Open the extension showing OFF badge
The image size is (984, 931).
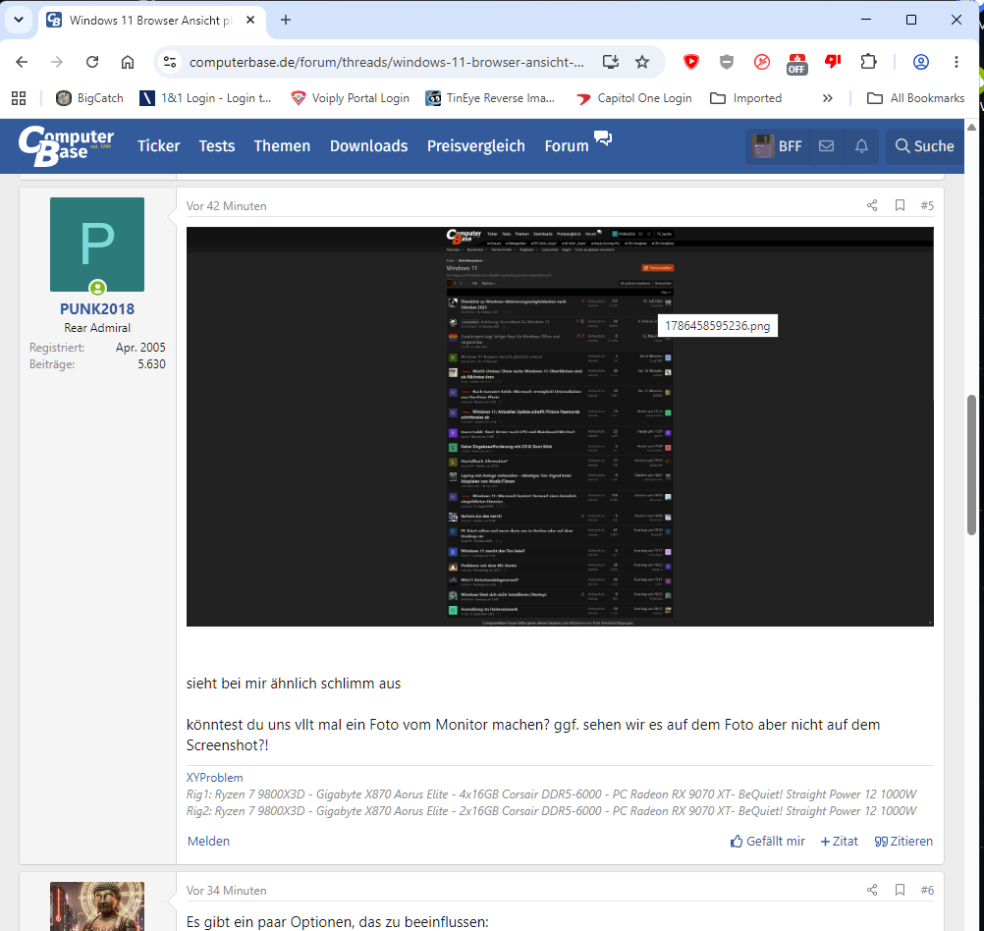tap(797, 64)
